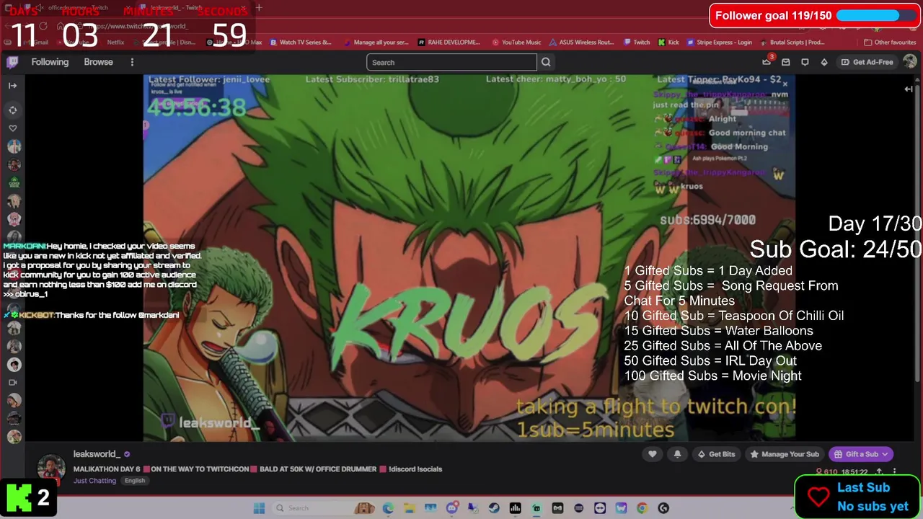Open the channel three-dot options menu

[x=894, y=471]
